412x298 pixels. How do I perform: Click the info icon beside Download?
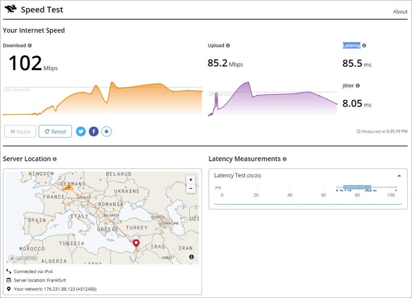pos(30,45)
